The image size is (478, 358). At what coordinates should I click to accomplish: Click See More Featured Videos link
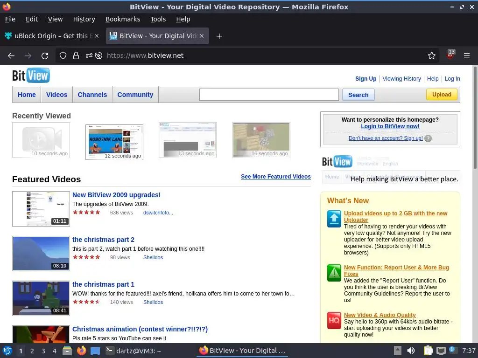coord(275,177)
